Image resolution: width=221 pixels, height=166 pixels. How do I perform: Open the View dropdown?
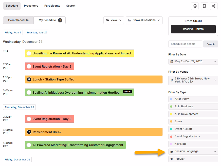pos(114,20)
